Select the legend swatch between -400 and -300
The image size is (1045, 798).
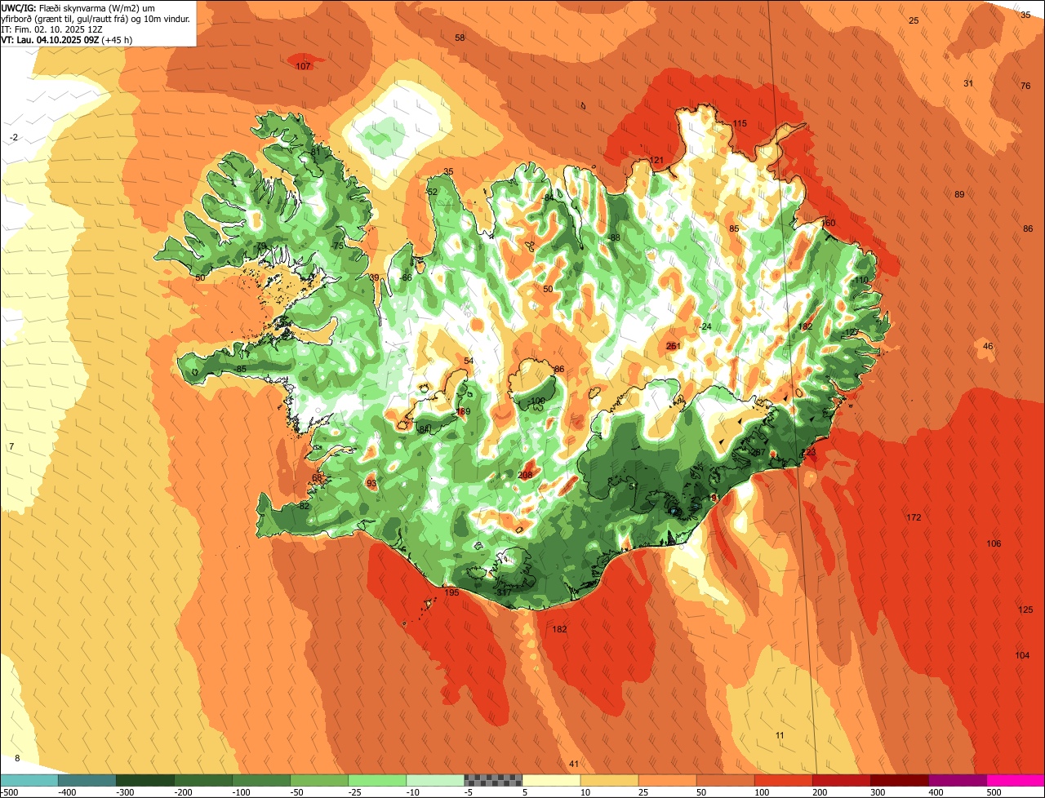[x=87, y=780]
